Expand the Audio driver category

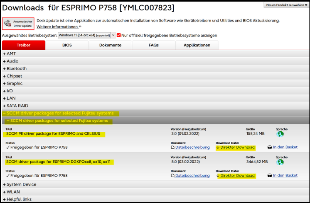coord(155,61)
